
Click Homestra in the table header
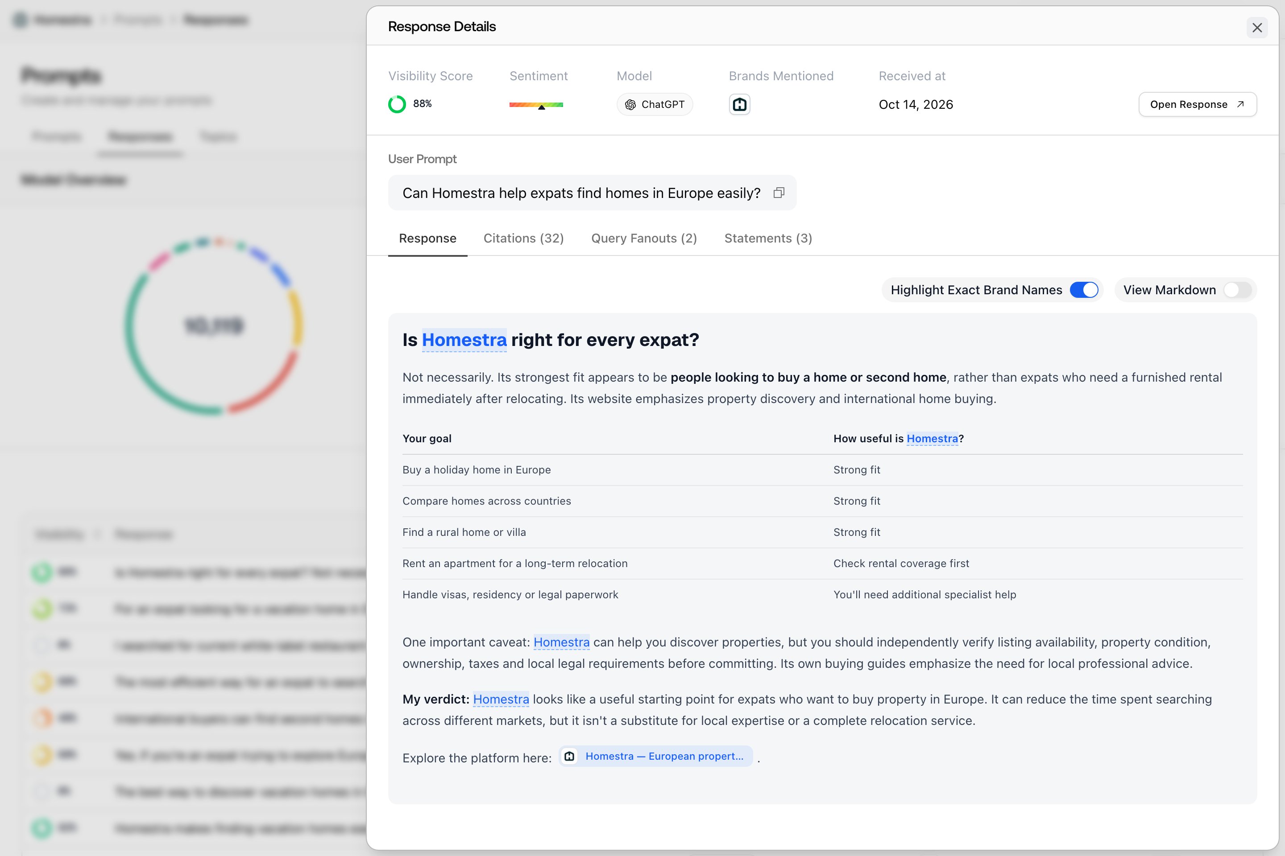pyautogui.click(x=932, y=438)
